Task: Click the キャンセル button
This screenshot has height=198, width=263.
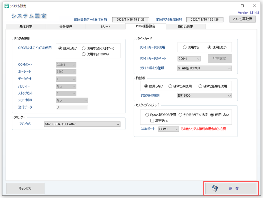Action: (25, 189)
